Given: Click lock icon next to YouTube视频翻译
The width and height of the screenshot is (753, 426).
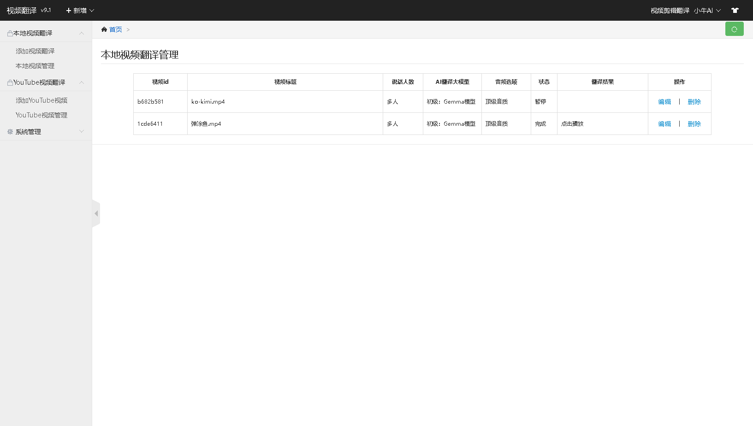Looking at the screenshot, I should 10,82.
